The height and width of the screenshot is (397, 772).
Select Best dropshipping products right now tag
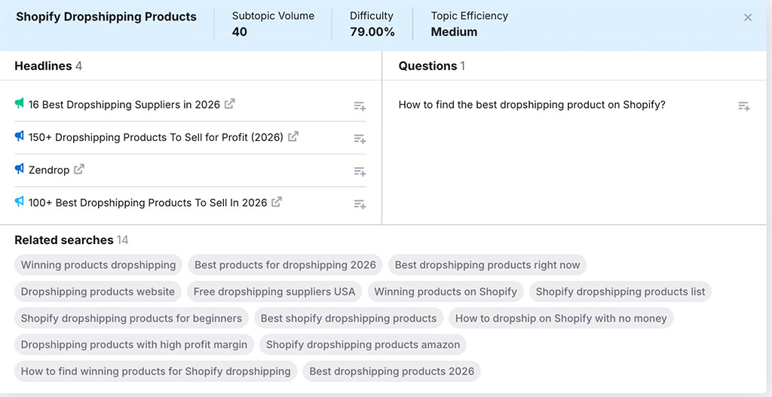[488, 264]
